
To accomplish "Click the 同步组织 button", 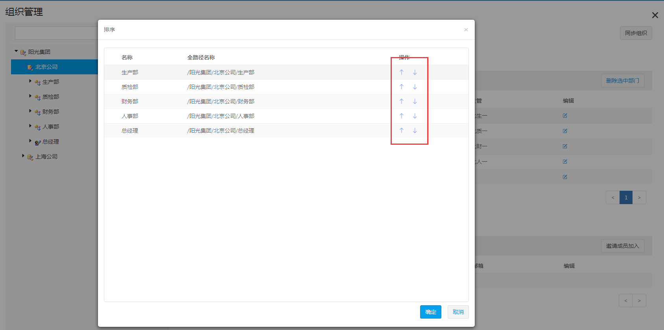I will pyautogui.click(x=636, y=33).
